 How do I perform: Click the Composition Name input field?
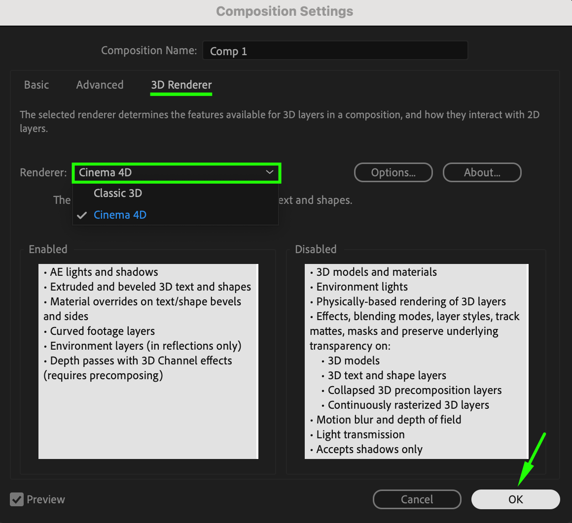tap(335, 51)
